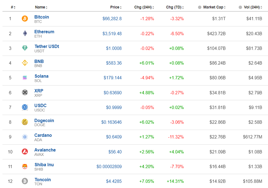The height and width of the screenshot is (188, 268).
Task: Select Ethereum 7D change -6.50%
Action: (177, 34)
